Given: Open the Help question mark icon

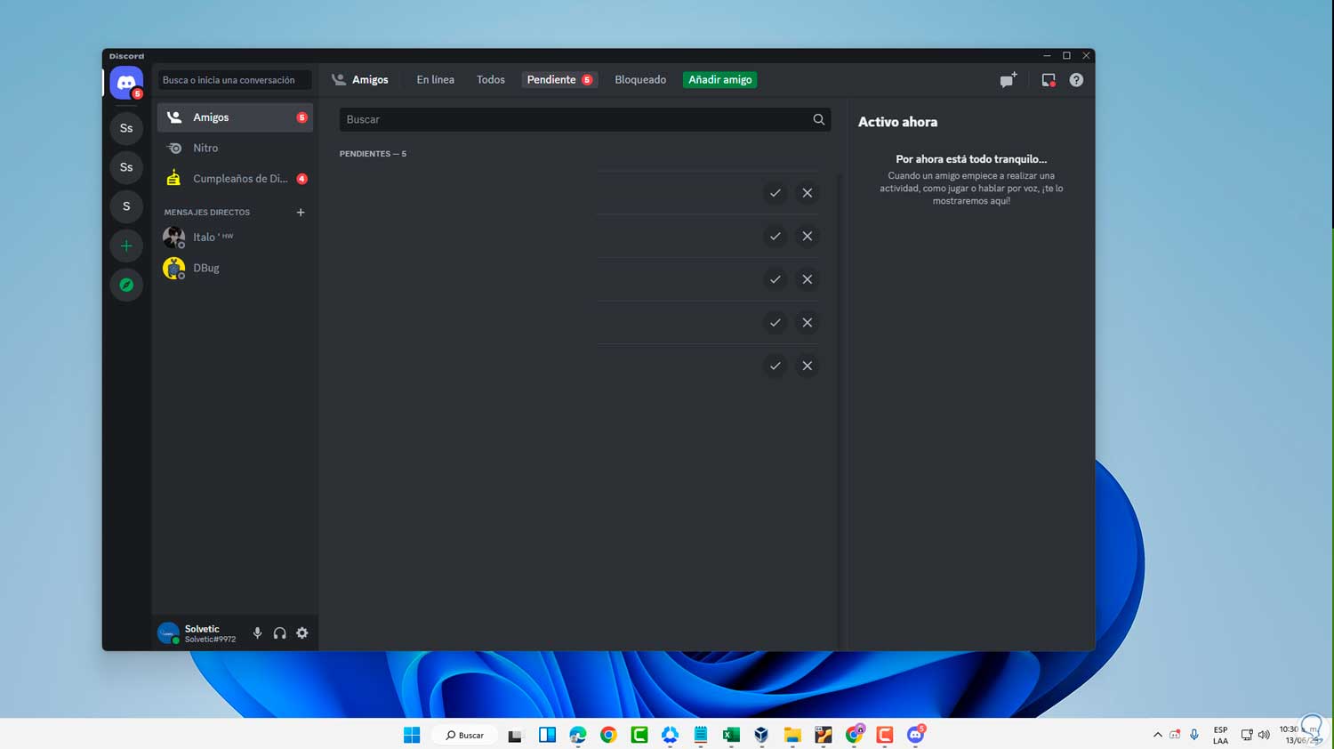Looking at the screenshot, I should (x=1076, y=80).
